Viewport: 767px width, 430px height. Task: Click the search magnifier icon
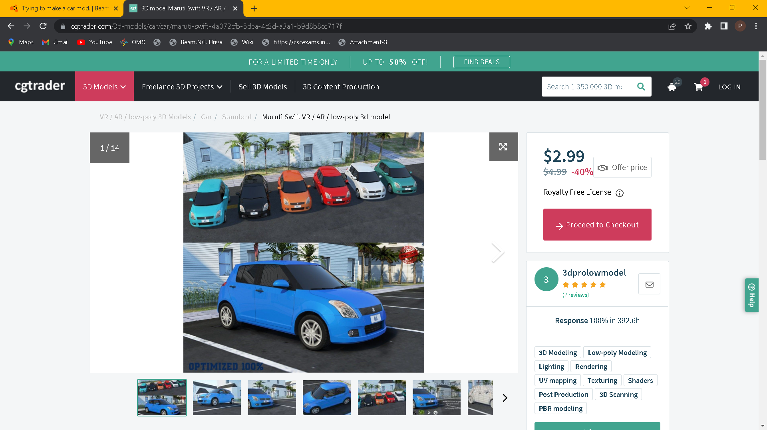coord(641,87)
